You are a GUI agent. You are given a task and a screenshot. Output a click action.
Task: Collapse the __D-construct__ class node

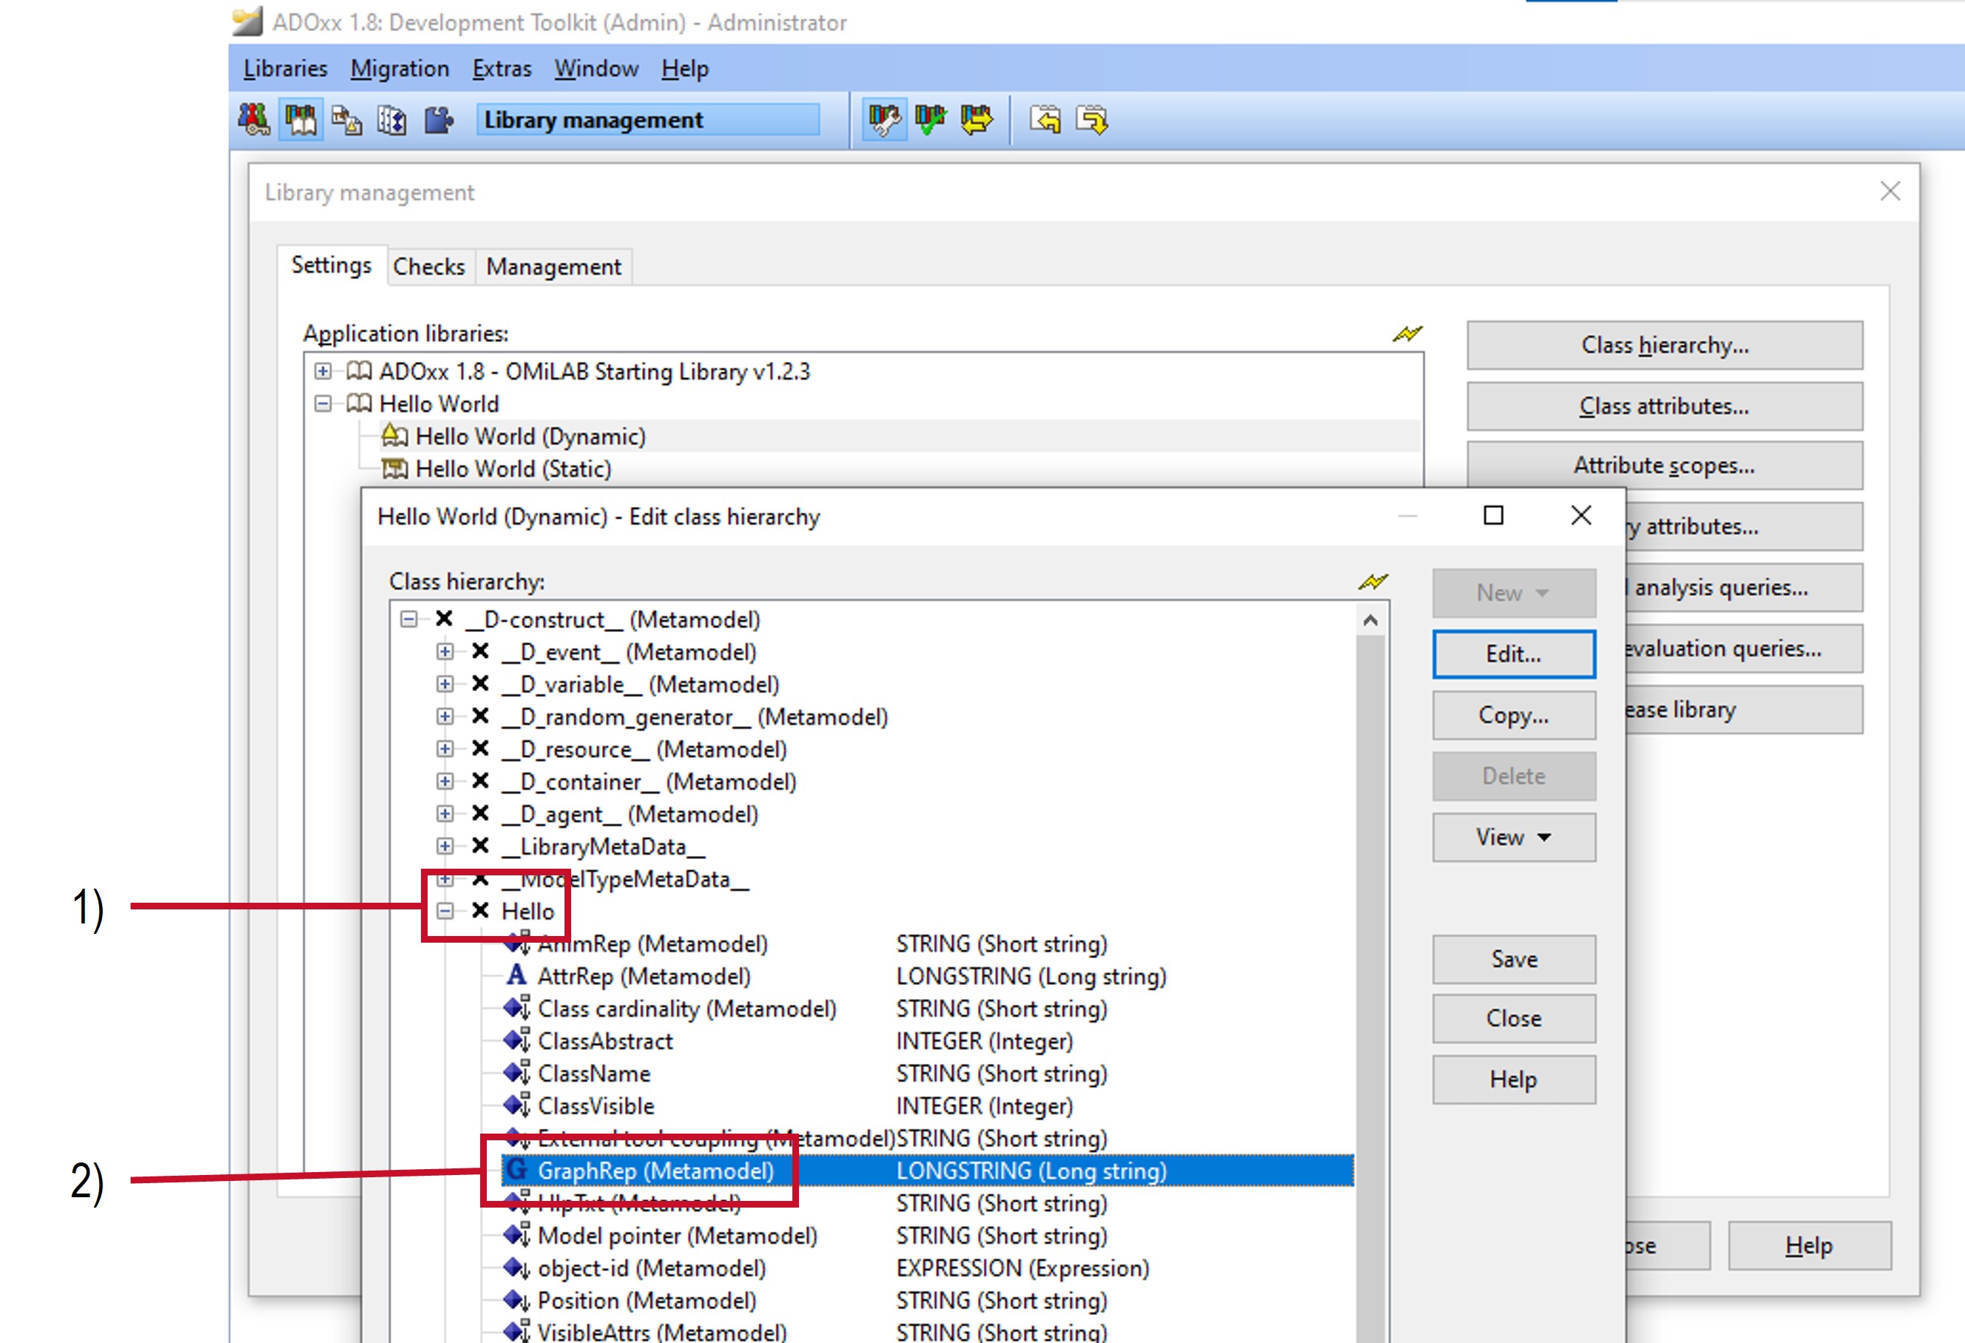click(409, 619)
